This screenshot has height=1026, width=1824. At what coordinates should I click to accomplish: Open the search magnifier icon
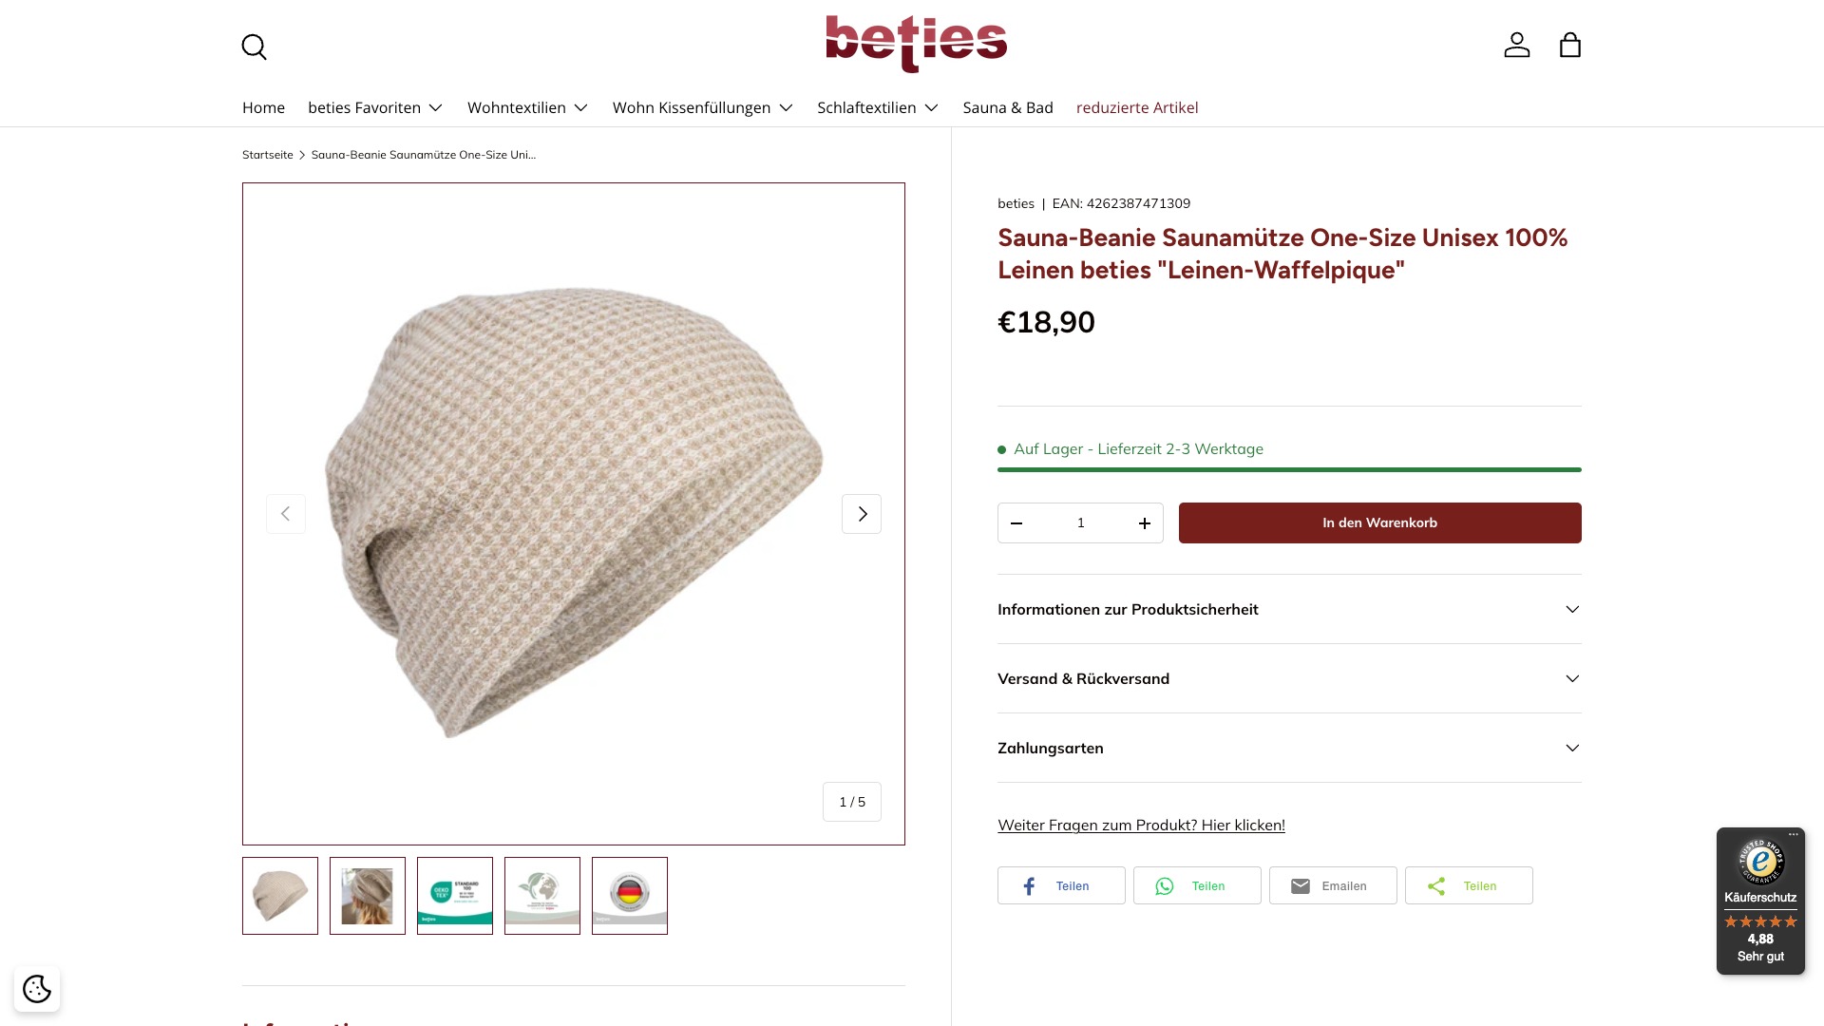[254, 47]
